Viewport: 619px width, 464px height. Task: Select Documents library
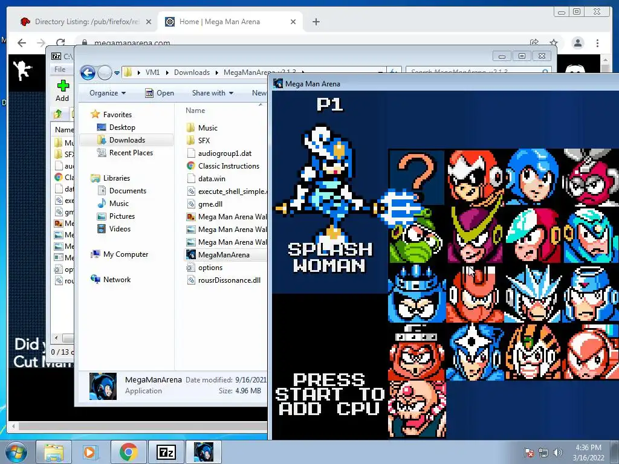pos(128,191)
